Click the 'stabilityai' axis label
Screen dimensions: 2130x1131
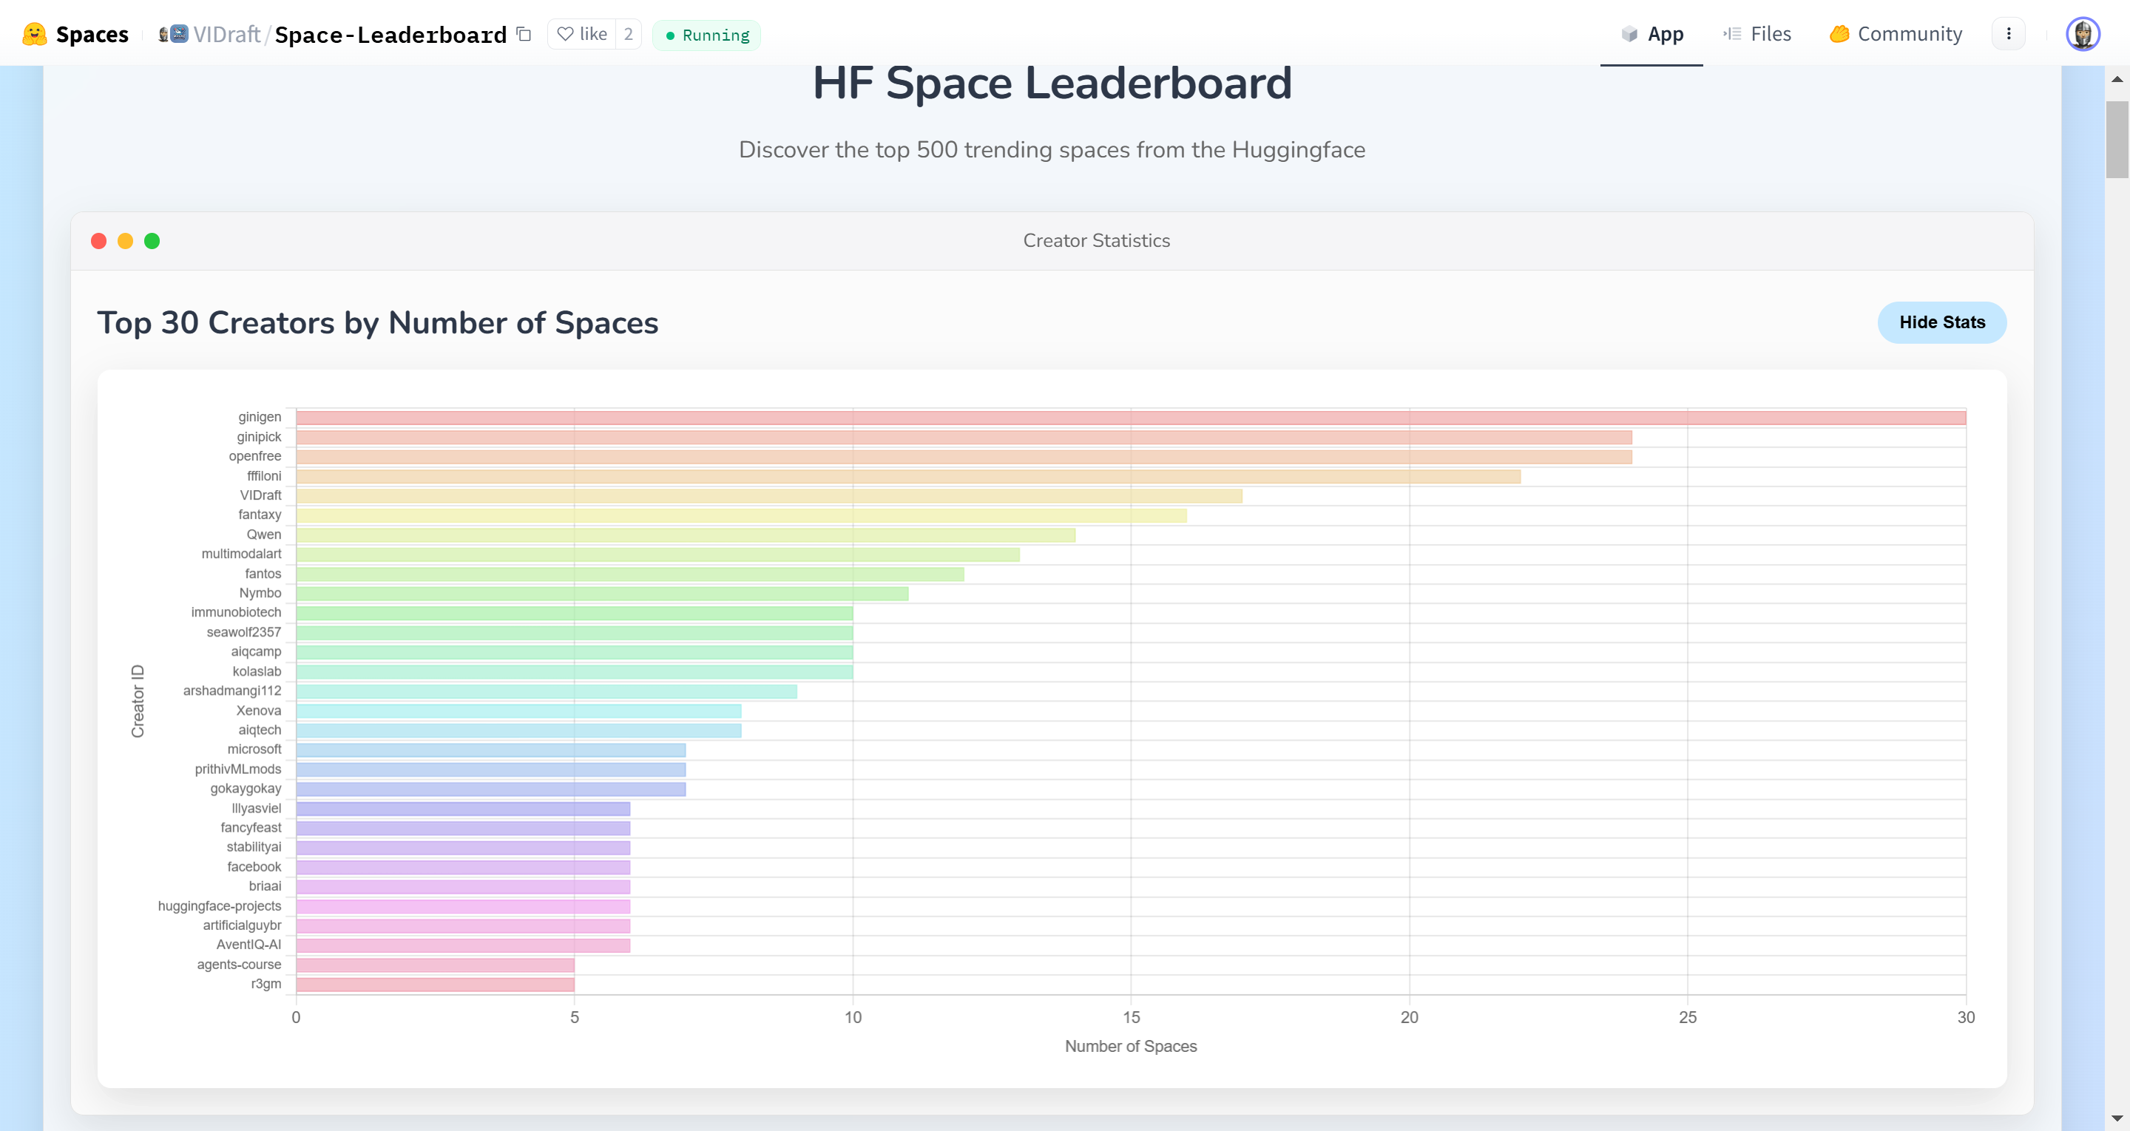pyautogui.click(x=254, y=846)
